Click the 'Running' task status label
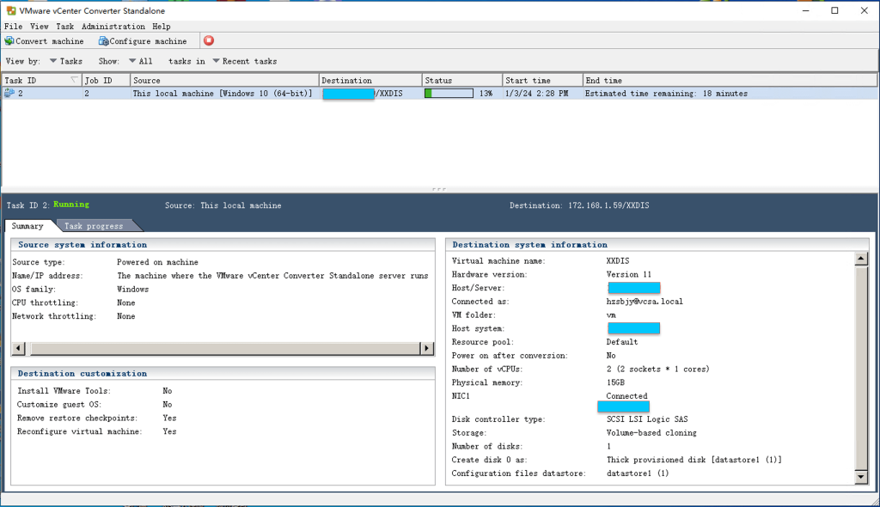 (71, 205)
